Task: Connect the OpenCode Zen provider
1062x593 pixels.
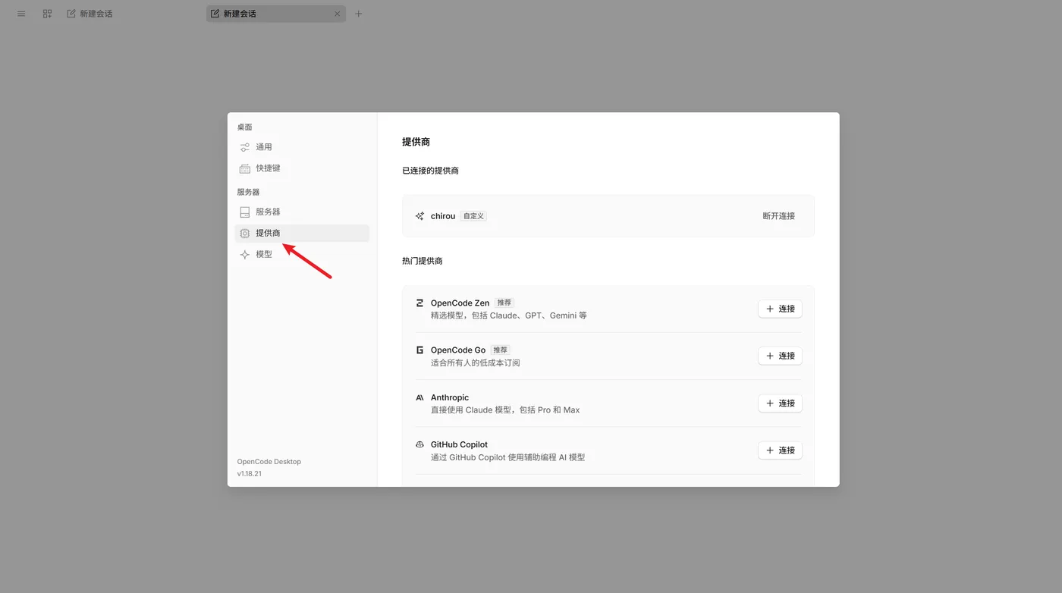Action: point(780,309)
